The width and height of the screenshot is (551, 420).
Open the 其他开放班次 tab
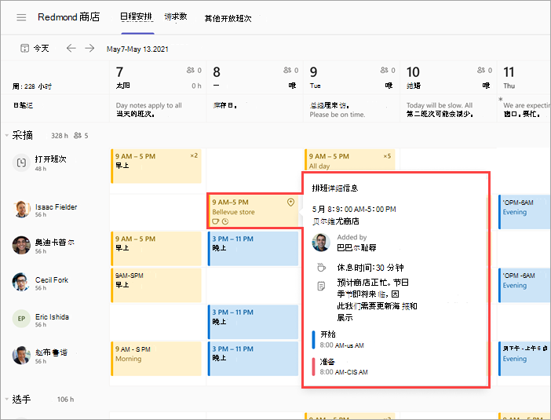coord(228,18)
